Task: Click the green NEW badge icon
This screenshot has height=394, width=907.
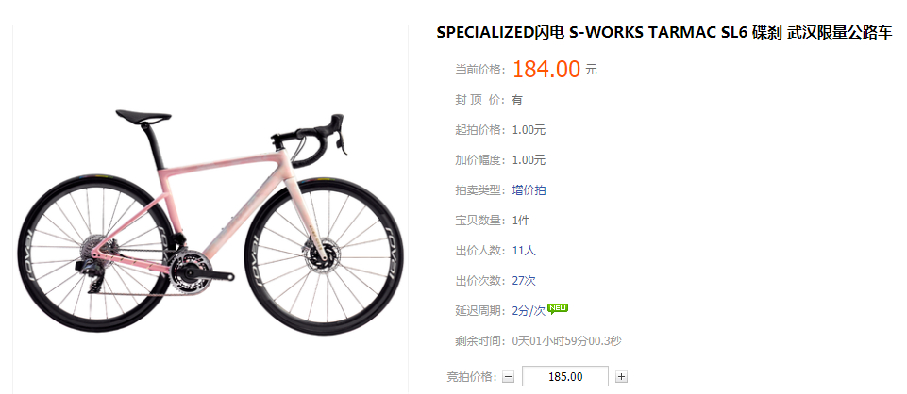Action: tap(558, 308)
